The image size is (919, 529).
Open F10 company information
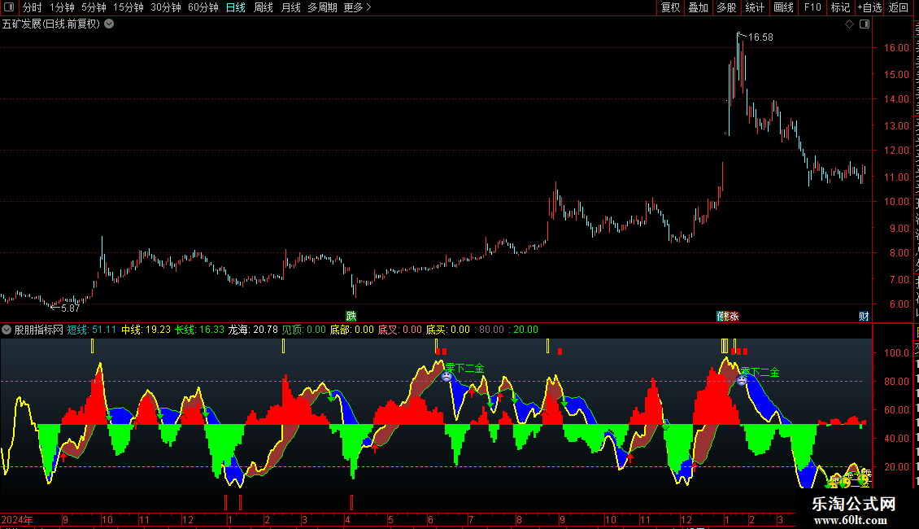(812, 7)
